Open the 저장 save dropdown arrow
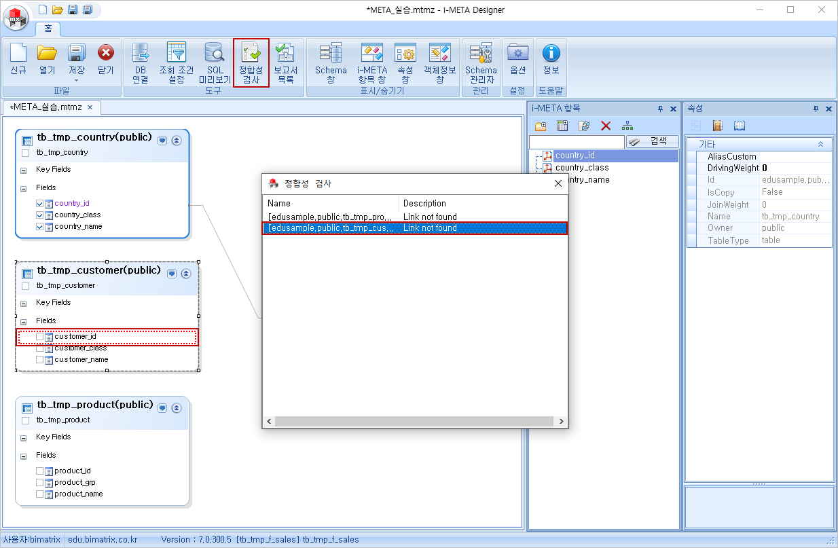This screenshot has height=548, width=838. point(77,80)
